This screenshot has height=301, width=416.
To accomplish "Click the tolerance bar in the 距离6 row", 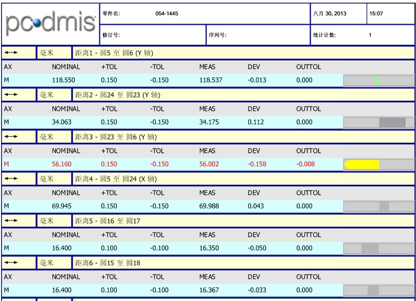I will [379, 290].
